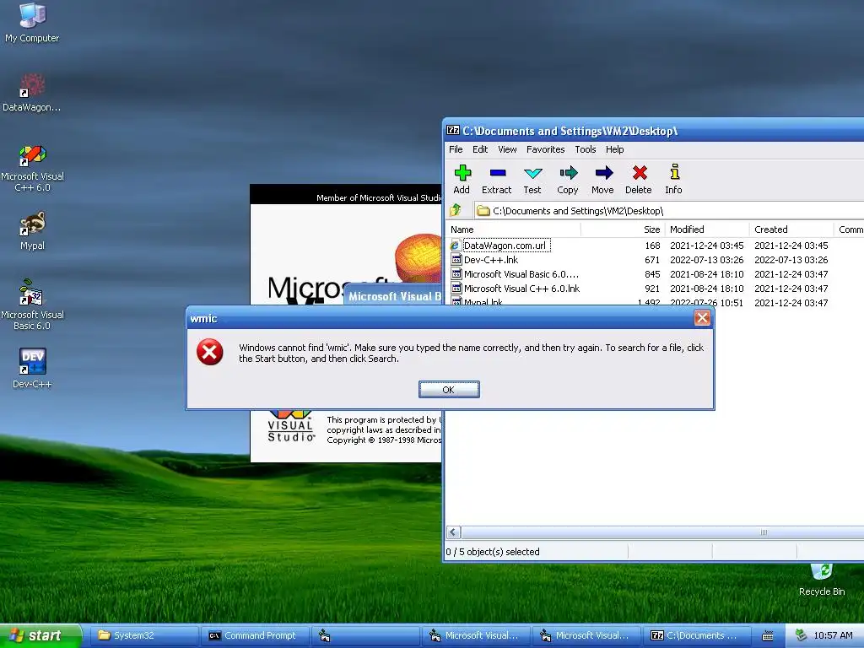Click the Microsoft Visual C++ 6.0.lnk file icon

click(x=456, y=289)
